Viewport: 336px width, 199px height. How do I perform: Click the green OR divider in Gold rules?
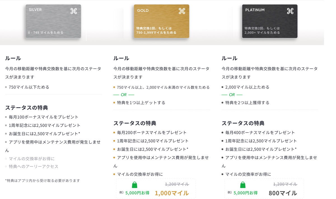pyautogui.click(x=124, y=95)
